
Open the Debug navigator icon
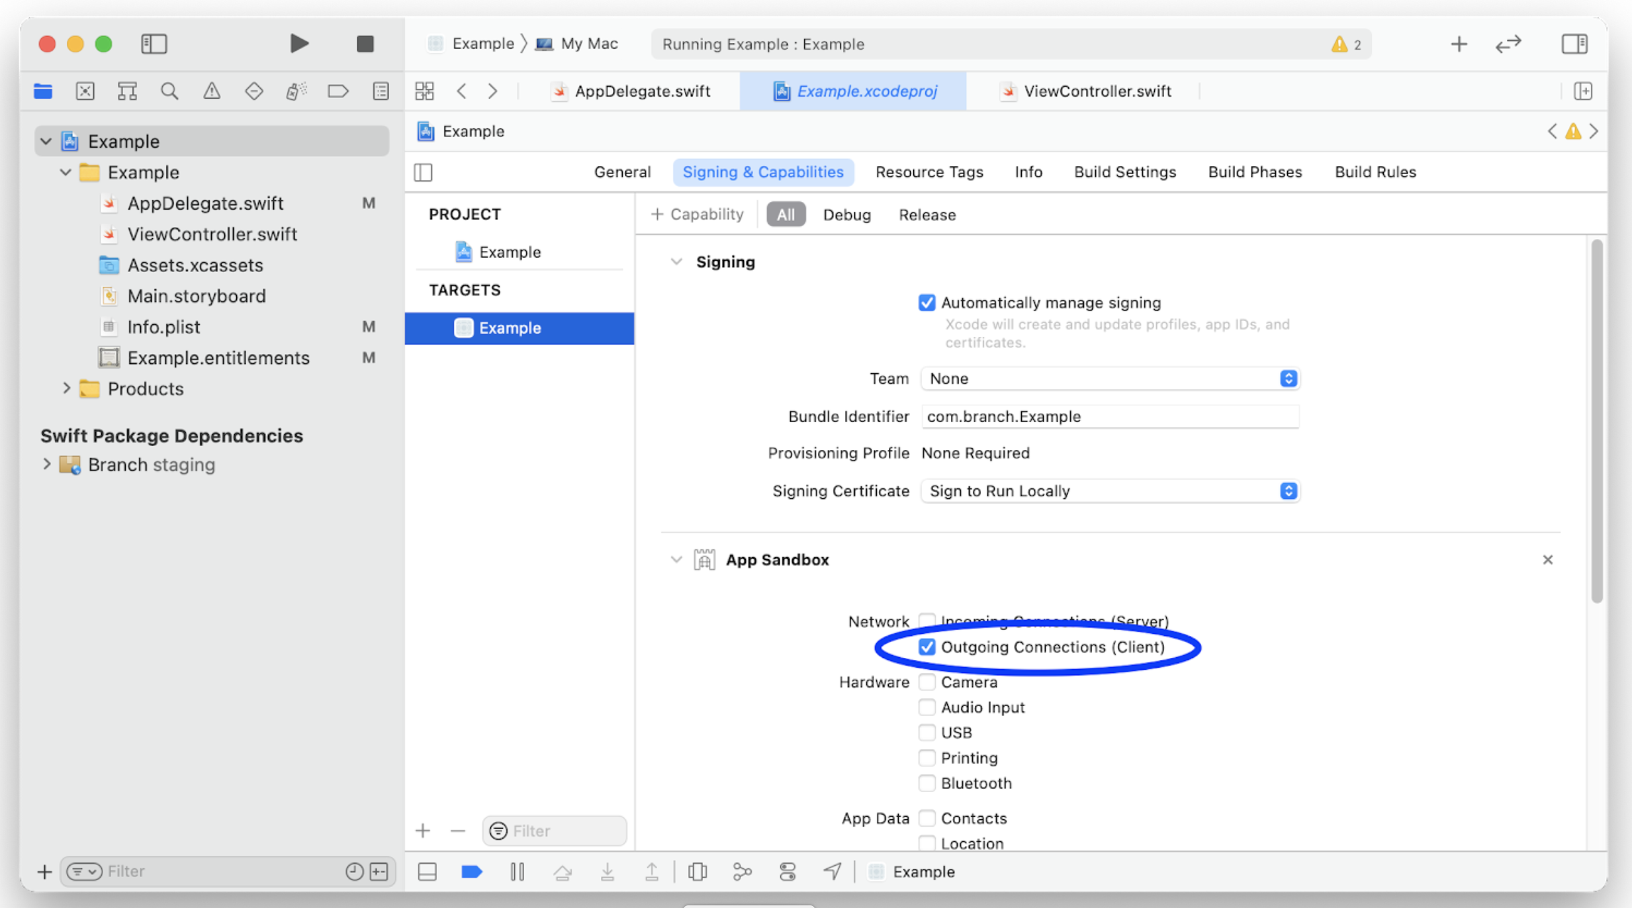(x=296, y=91)
